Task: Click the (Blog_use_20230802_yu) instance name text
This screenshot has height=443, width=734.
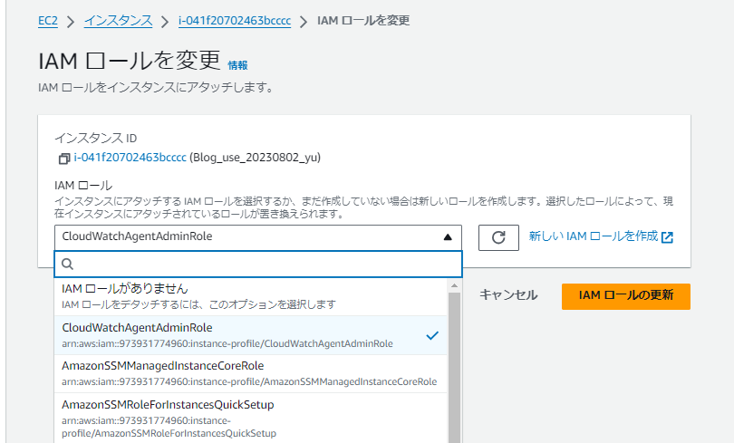Action: [x=256, y=158]
